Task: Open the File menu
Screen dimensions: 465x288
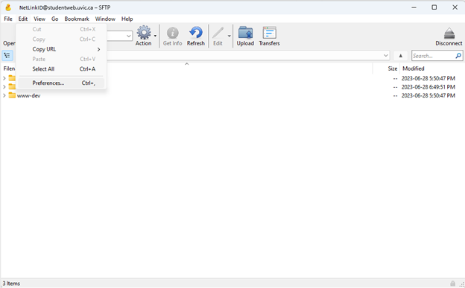Action: click(x=8, y=19)
